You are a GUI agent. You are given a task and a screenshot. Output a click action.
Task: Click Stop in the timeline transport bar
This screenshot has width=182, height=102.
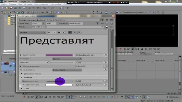point(46,97)
